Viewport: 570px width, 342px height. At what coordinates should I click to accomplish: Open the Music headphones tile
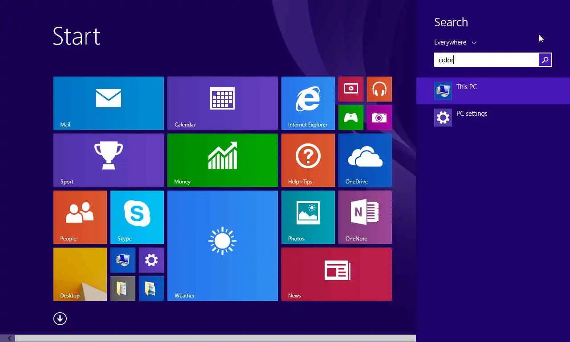379,89
